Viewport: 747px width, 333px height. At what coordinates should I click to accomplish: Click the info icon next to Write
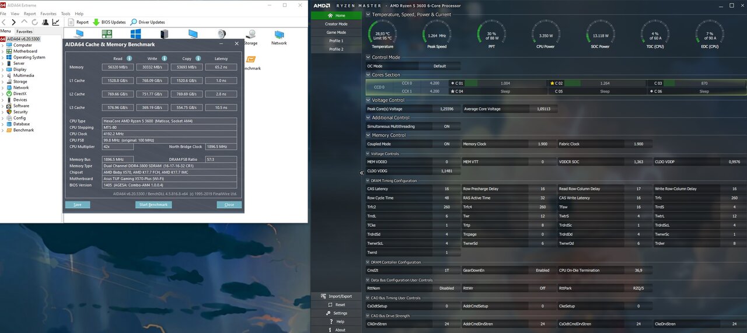coord(165,58)
